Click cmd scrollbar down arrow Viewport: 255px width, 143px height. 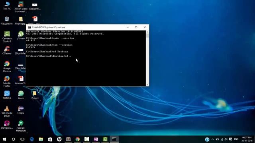coord(147,85)
